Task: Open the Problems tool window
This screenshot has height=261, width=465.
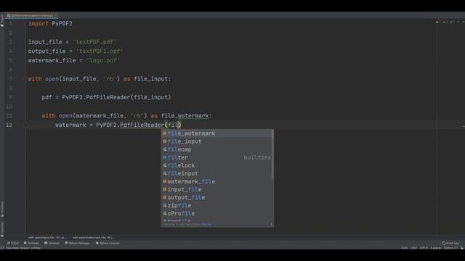Action: 31,243
